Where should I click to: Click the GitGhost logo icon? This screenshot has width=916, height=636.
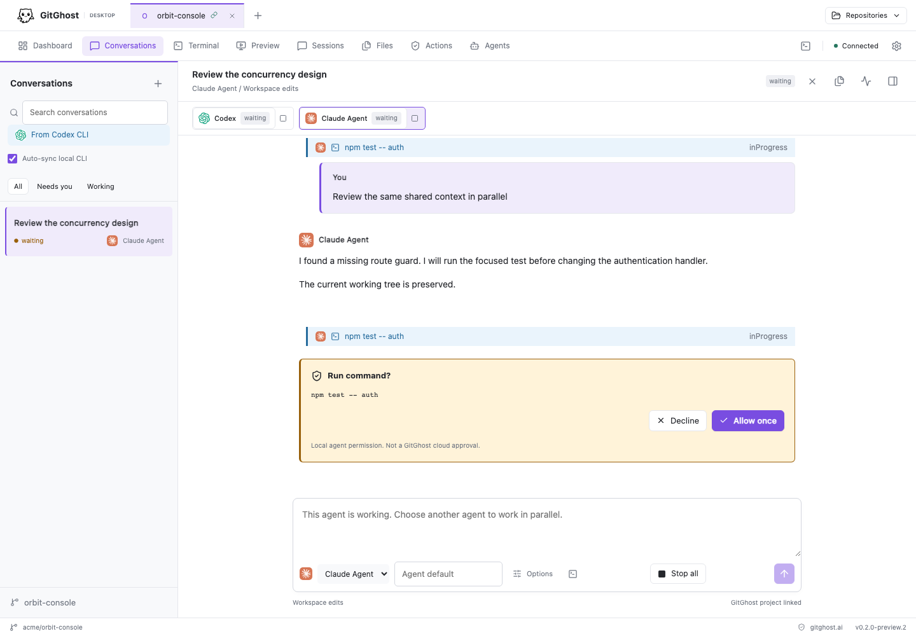coord(25,15)
